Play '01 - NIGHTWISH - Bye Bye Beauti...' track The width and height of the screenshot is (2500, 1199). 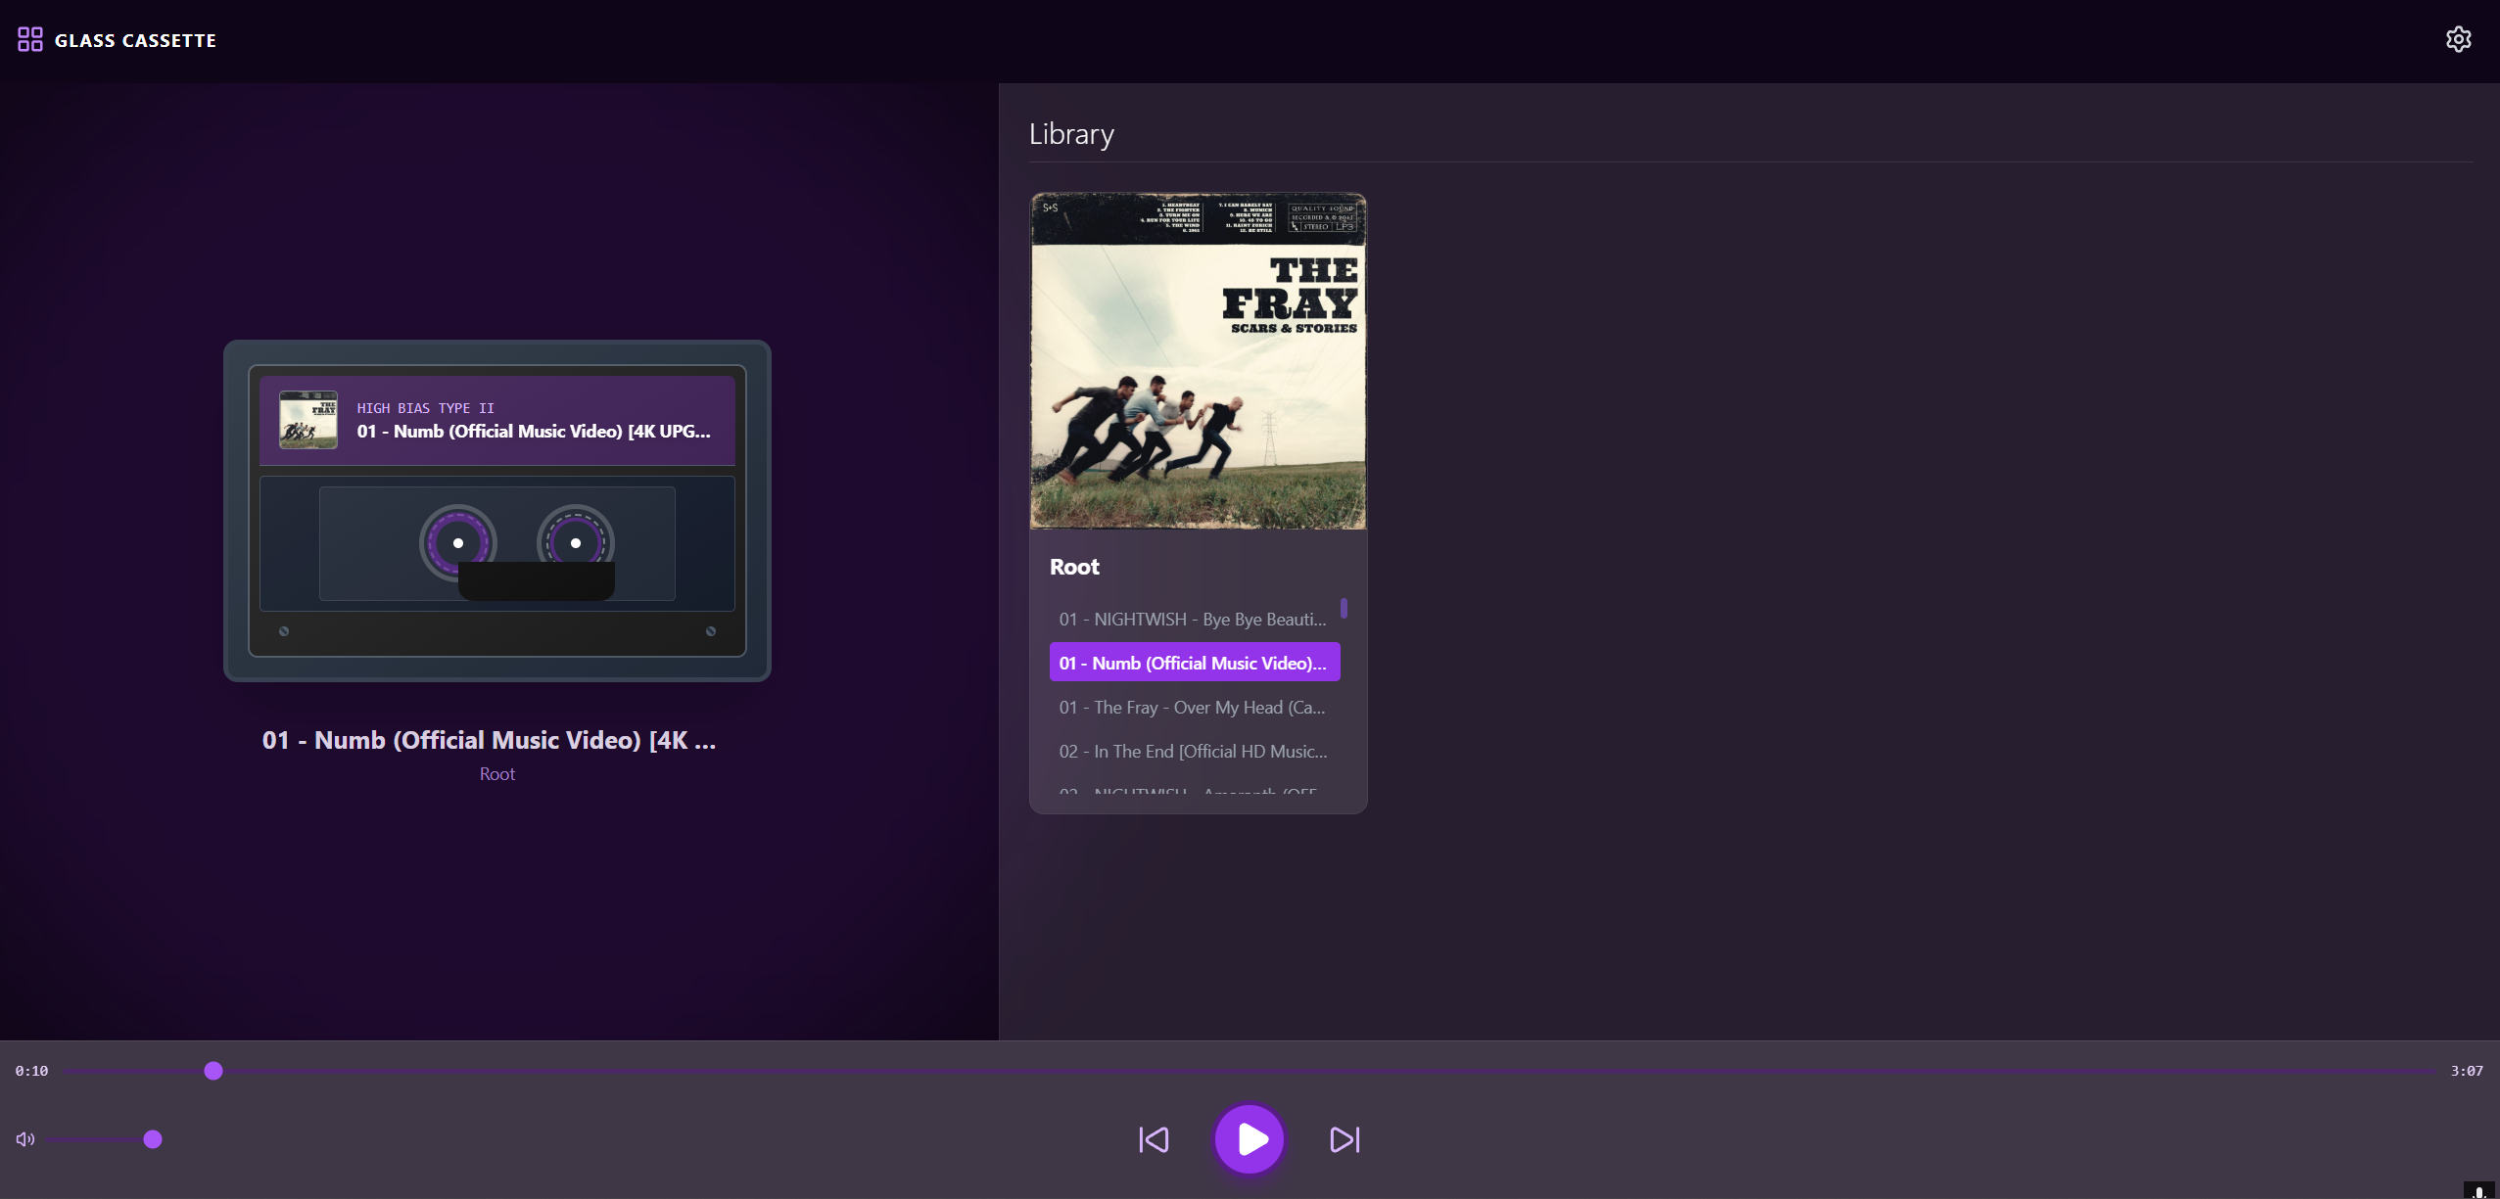1194,619
